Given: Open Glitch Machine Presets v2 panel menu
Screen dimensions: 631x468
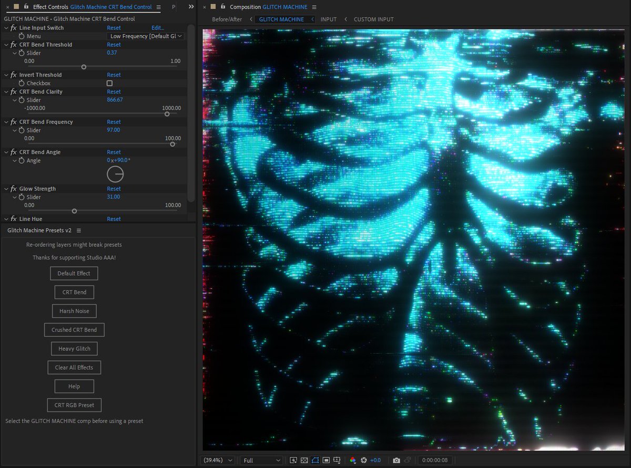Looking at the screenshot, I should [79, 231].
